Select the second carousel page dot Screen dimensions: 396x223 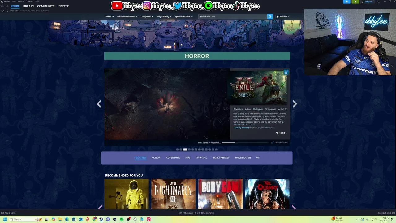pos(181,149)
